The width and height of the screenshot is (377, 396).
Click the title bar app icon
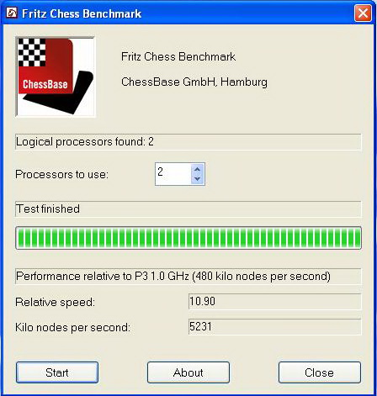coord(12,13)
